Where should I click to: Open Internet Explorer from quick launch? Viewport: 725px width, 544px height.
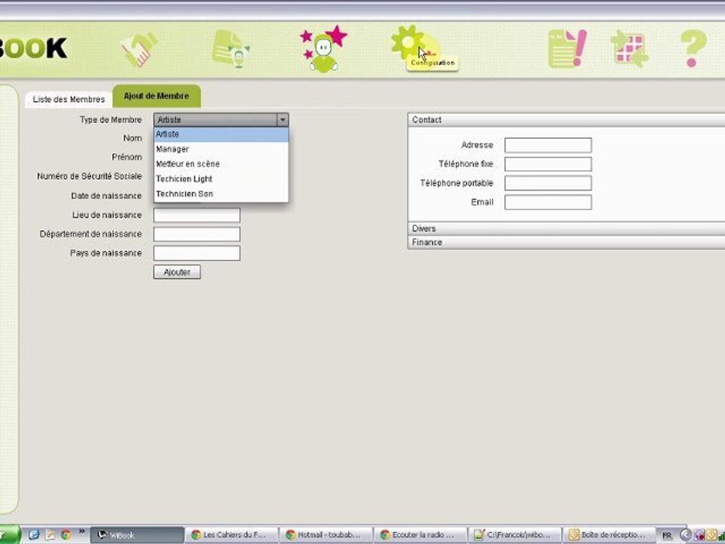[x=34, y=535]
